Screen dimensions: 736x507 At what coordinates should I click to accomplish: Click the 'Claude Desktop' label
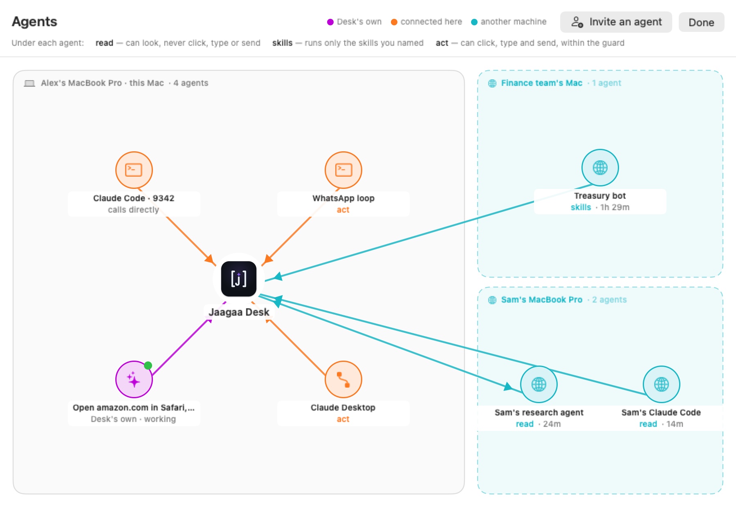pos(343,408)
